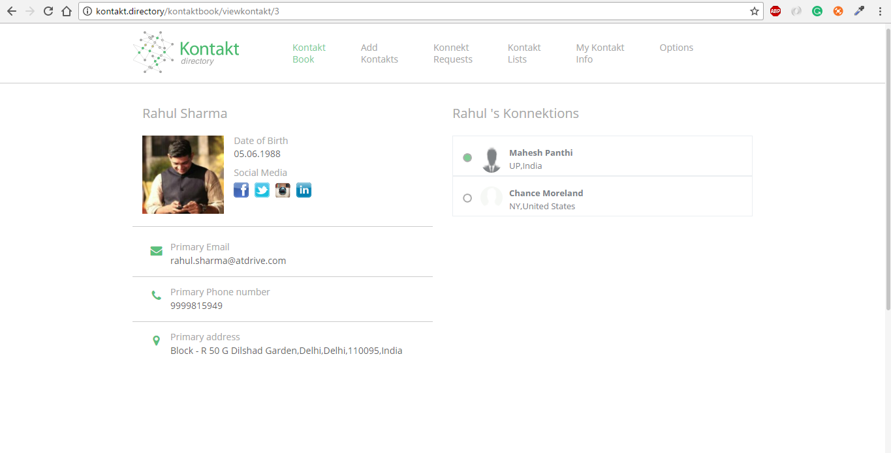Open Add Kontakts page
The width and height of the screenshot is (891, 453).
click(x=379, y=53)
